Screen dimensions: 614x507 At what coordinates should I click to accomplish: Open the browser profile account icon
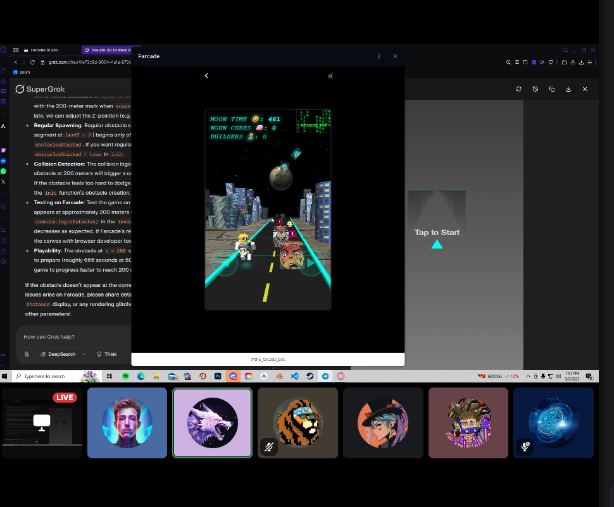573,62
